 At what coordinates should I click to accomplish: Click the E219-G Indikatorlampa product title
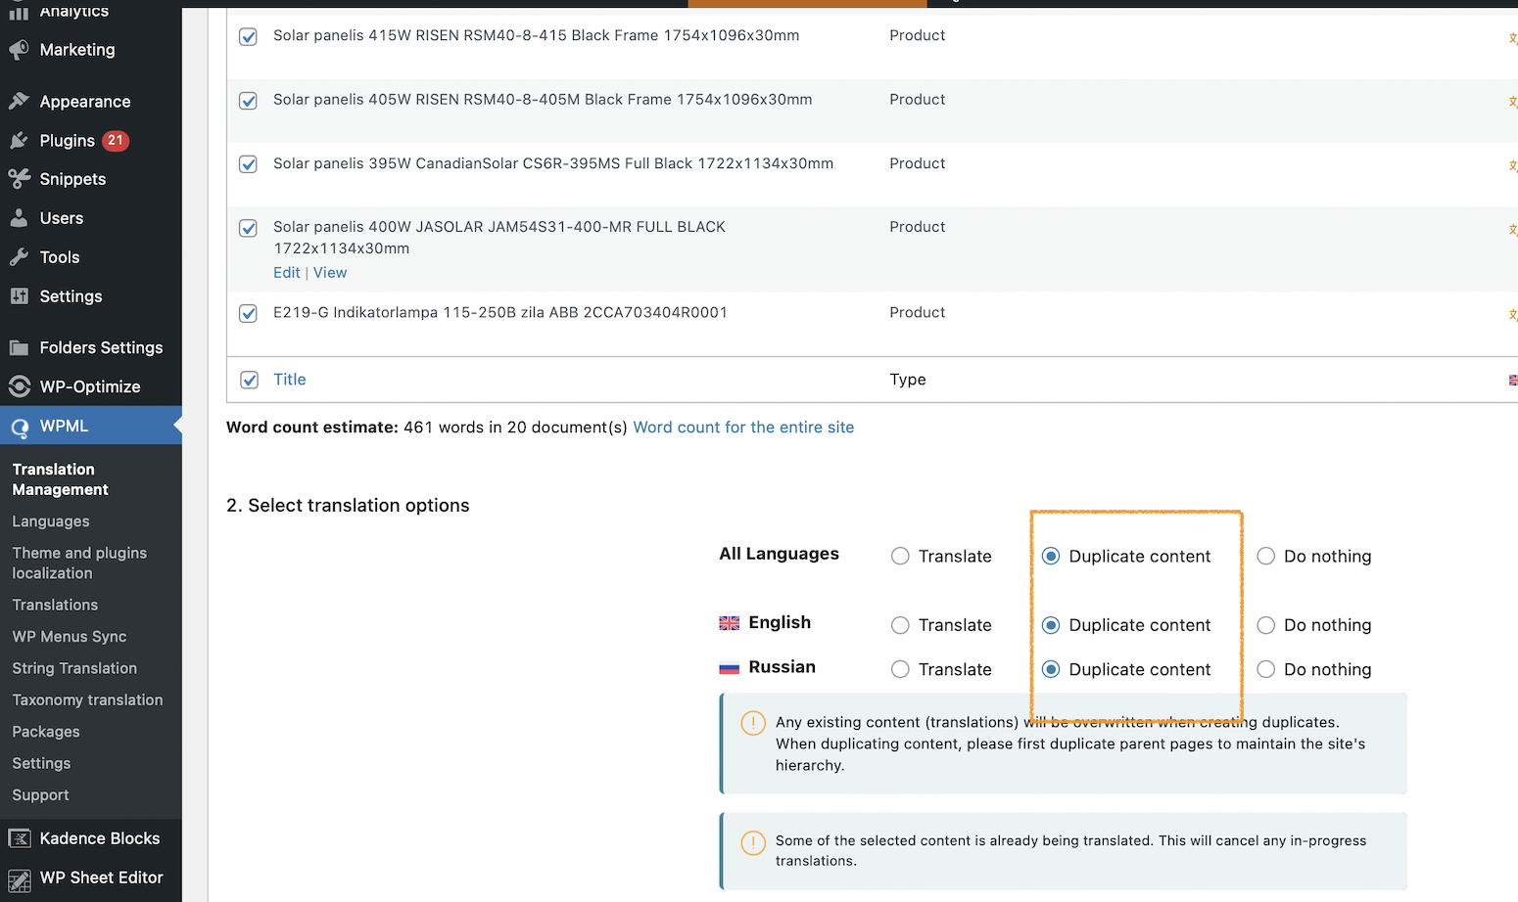[500, 312]
